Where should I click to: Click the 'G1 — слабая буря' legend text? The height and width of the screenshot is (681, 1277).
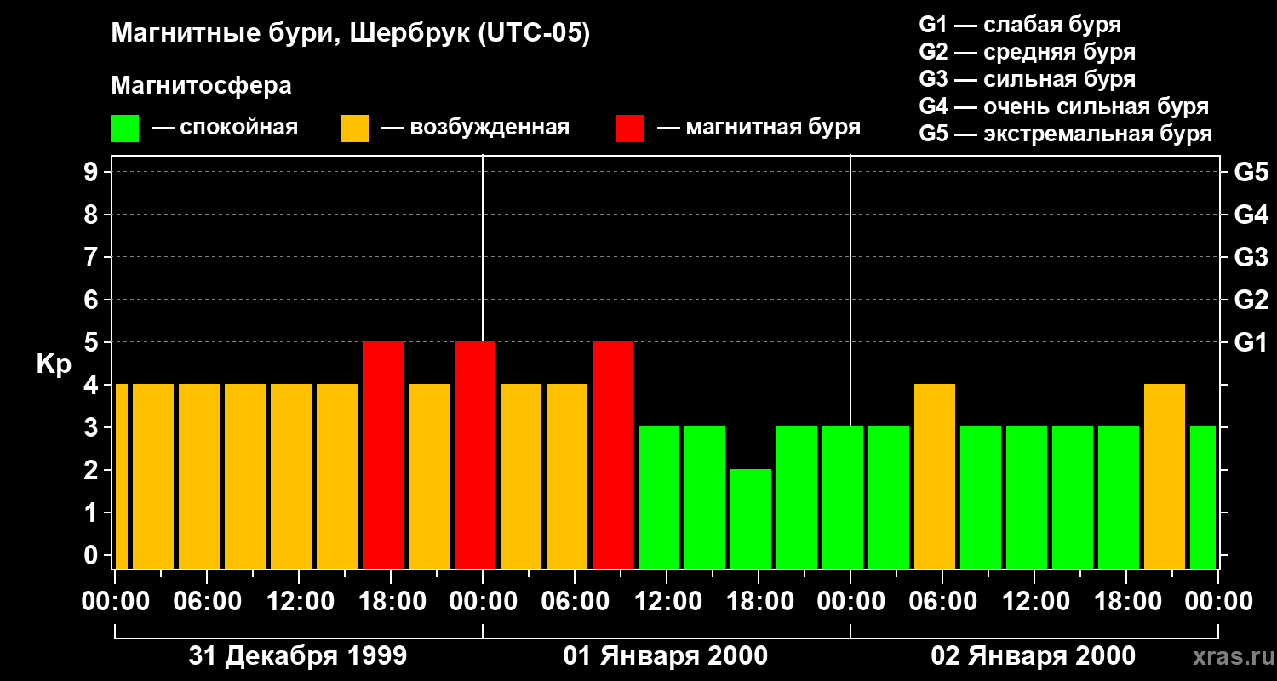coord(1020,25)
